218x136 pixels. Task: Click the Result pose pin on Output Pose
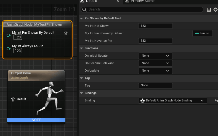coord(13,99)
